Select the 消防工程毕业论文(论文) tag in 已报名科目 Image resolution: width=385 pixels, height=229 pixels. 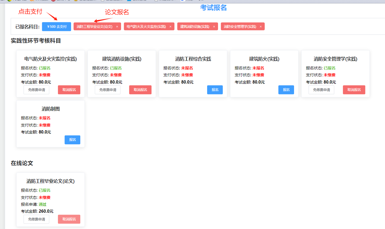pos(94,27)
